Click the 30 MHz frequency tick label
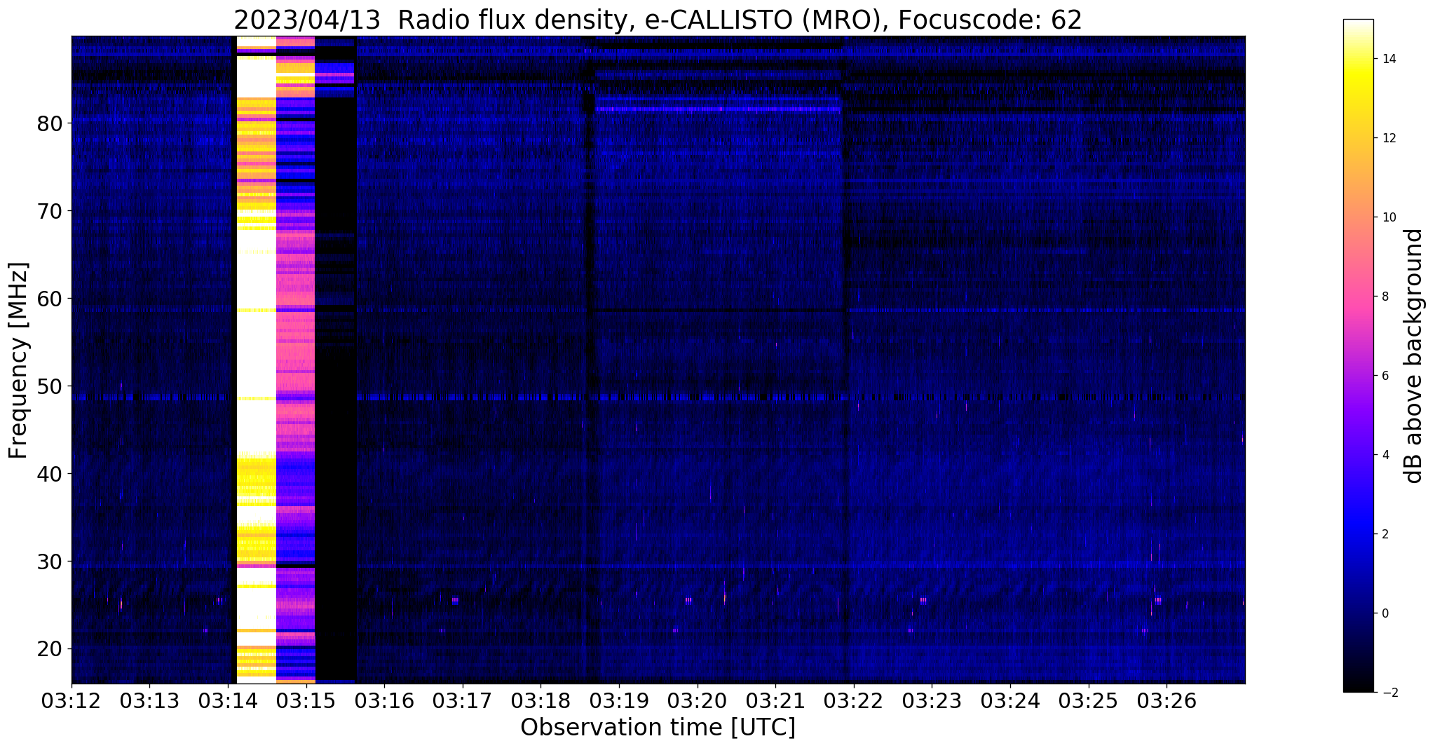Image resolution: width=1435 pixels, height=748 pixels. [50, 562]
